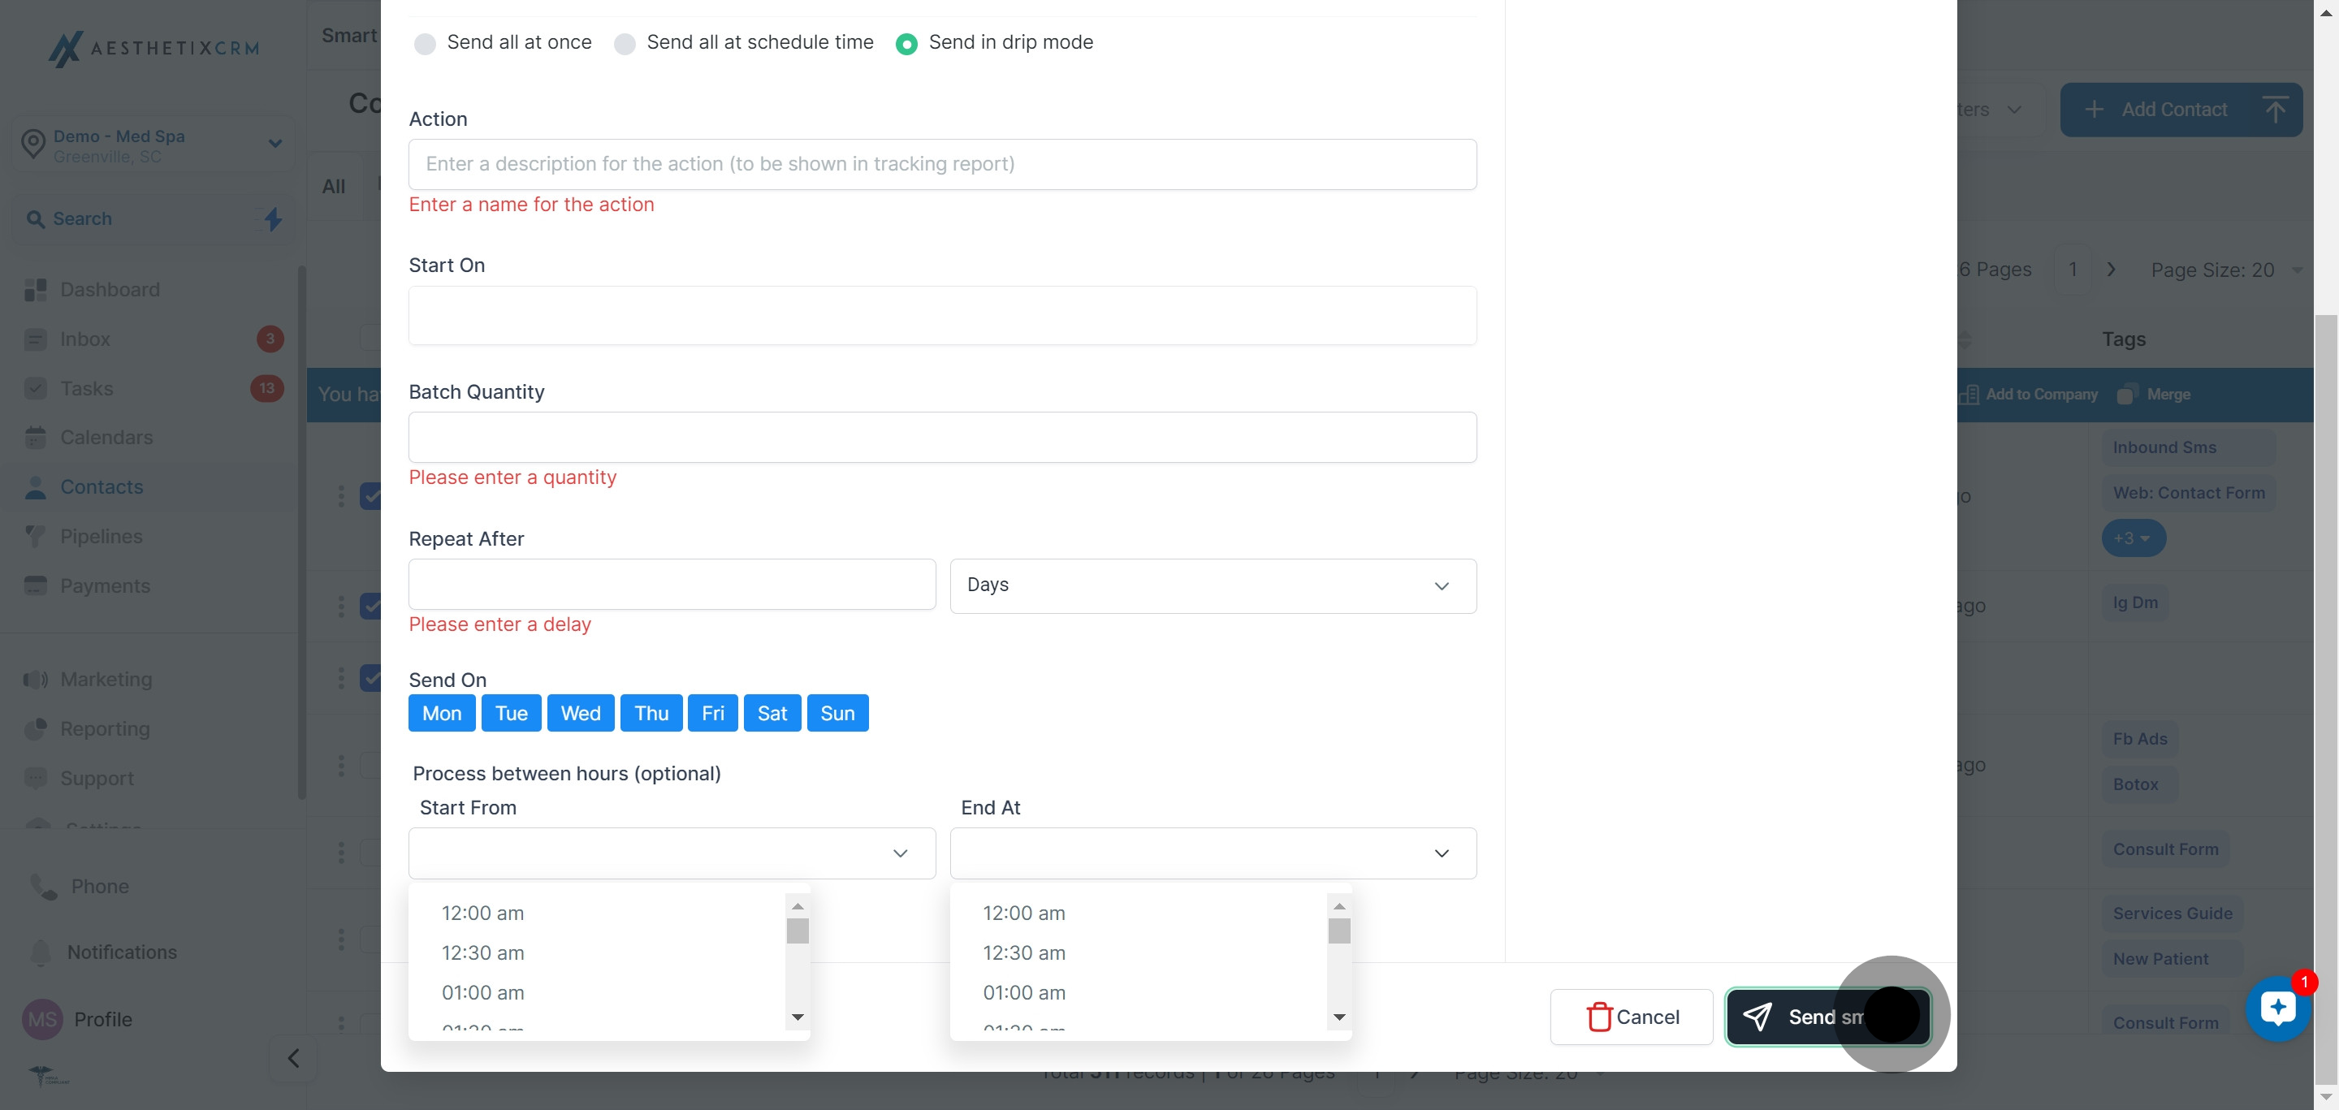Click the Phone icon in sidebar
The image size is (2339, 1110).
click(x=43, y=887)
